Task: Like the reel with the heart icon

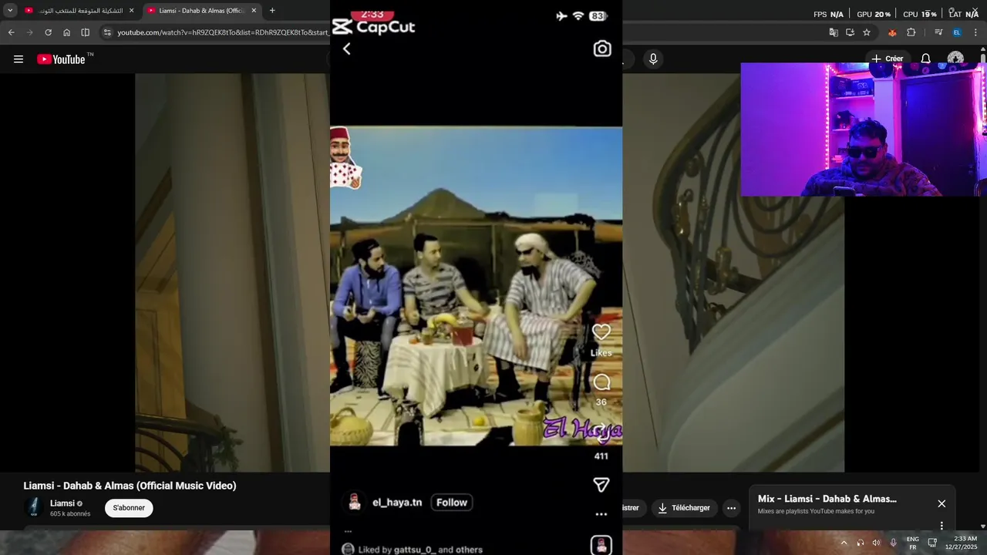Action: (601, 332)
